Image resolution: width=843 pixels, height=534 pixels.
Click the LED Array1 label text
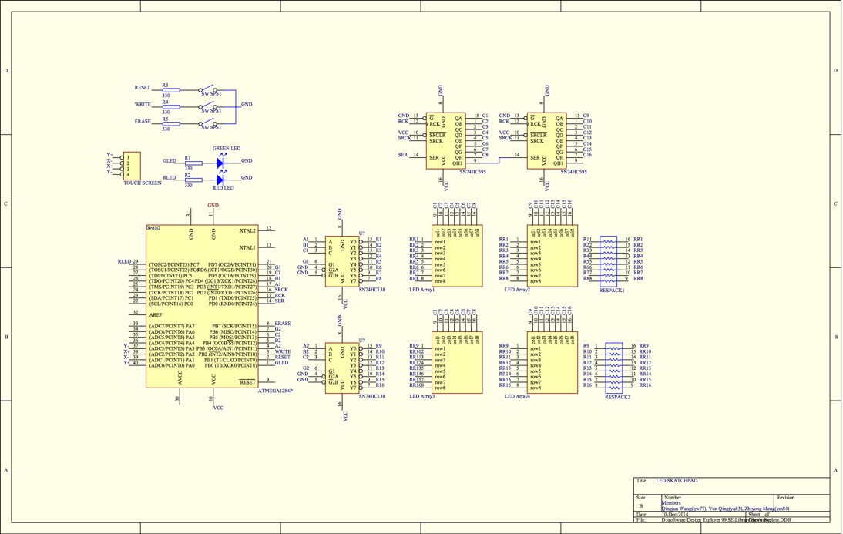click(422, 289)
